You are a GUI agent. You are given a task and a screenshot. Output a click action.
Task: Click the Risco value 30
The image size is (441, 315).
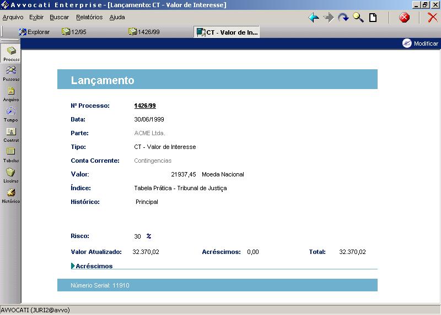pyautogui.click(x=137, y=236)
